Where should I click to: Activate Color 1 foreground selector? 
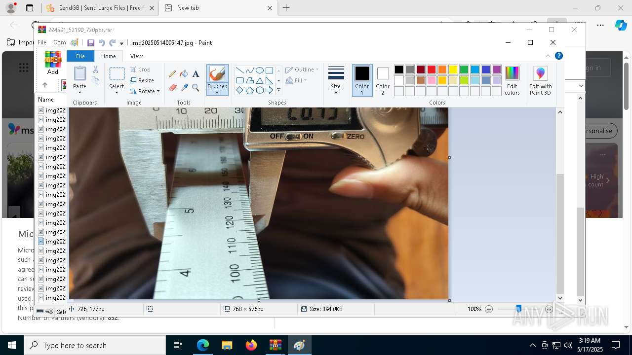(362, 80)
